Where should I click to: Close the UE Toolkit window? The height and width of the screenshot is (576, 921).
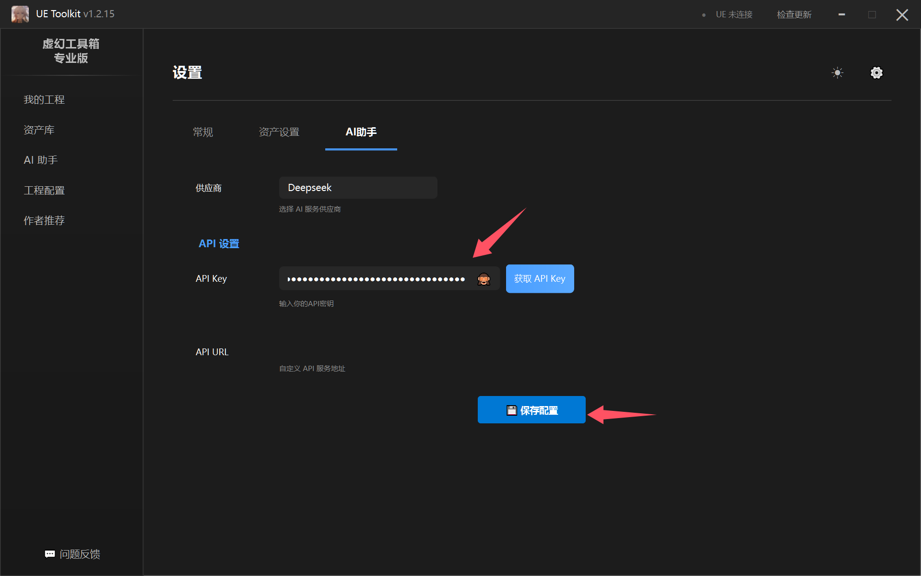(x=902, y=14)
